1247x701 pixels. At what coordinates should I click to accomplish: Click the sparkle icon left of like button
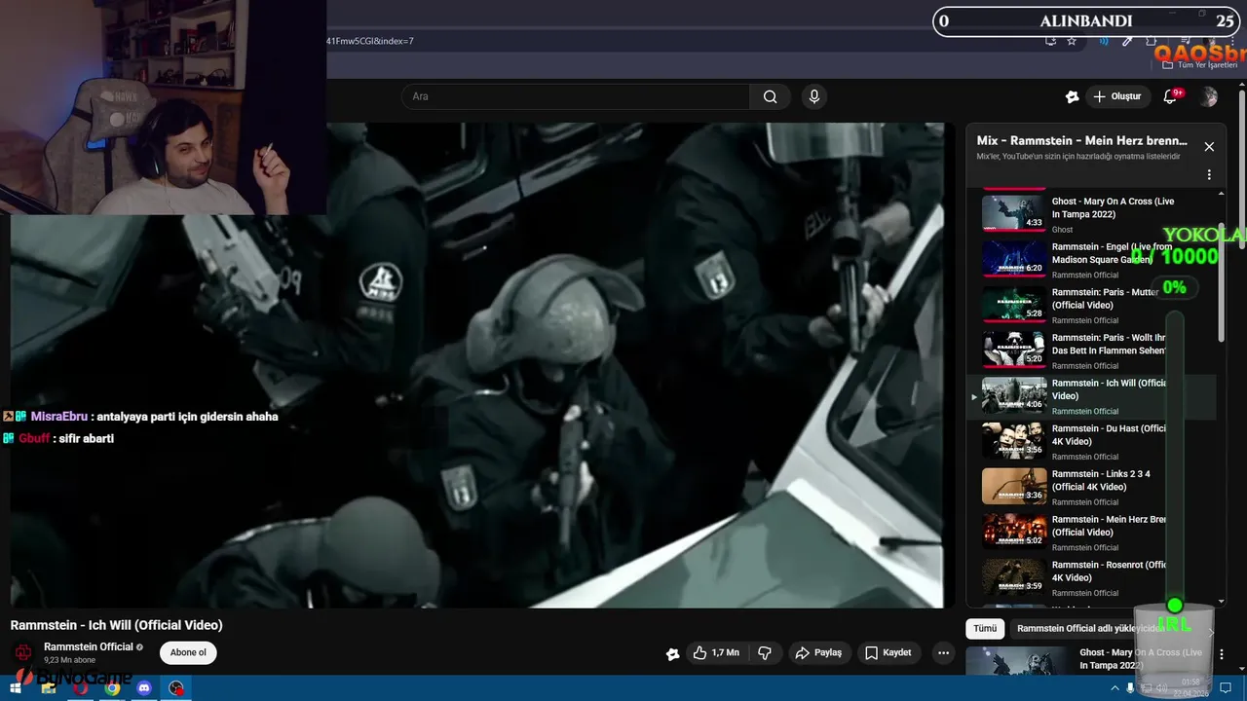pos(672,653)
